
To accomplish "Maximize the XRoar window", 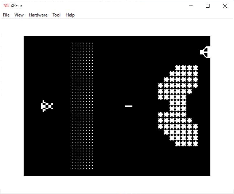I will (x=208, y=6).
